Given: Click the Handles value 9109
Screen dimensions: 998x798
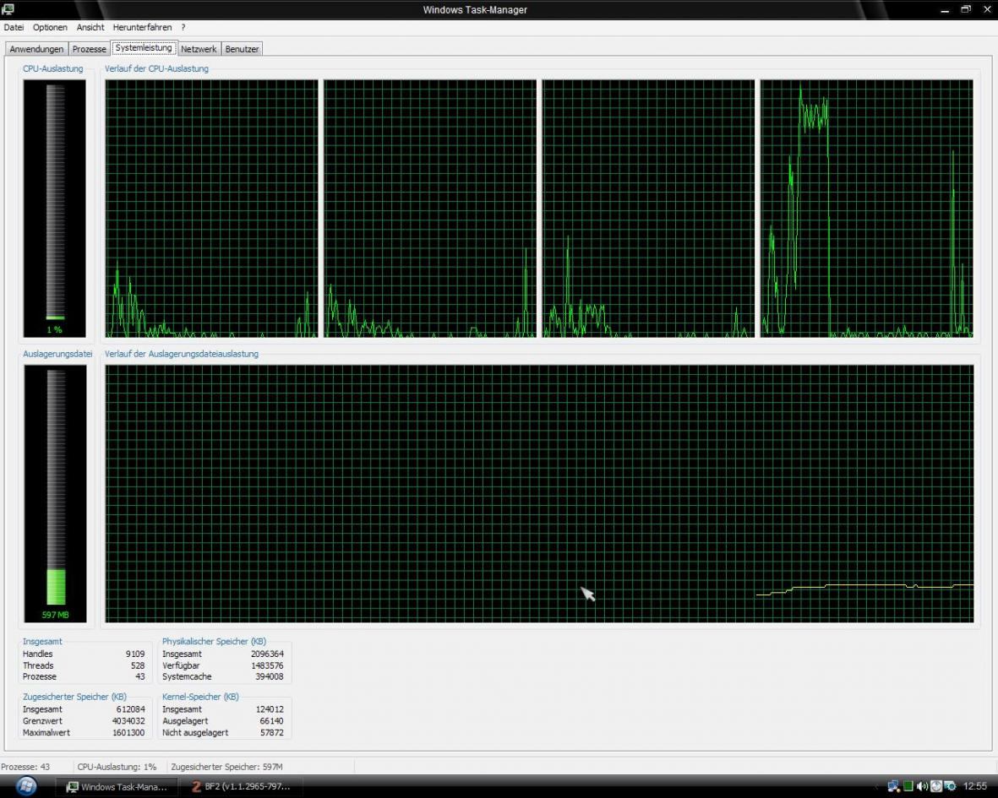Looking at the screenshot, I should coord(135,654).
